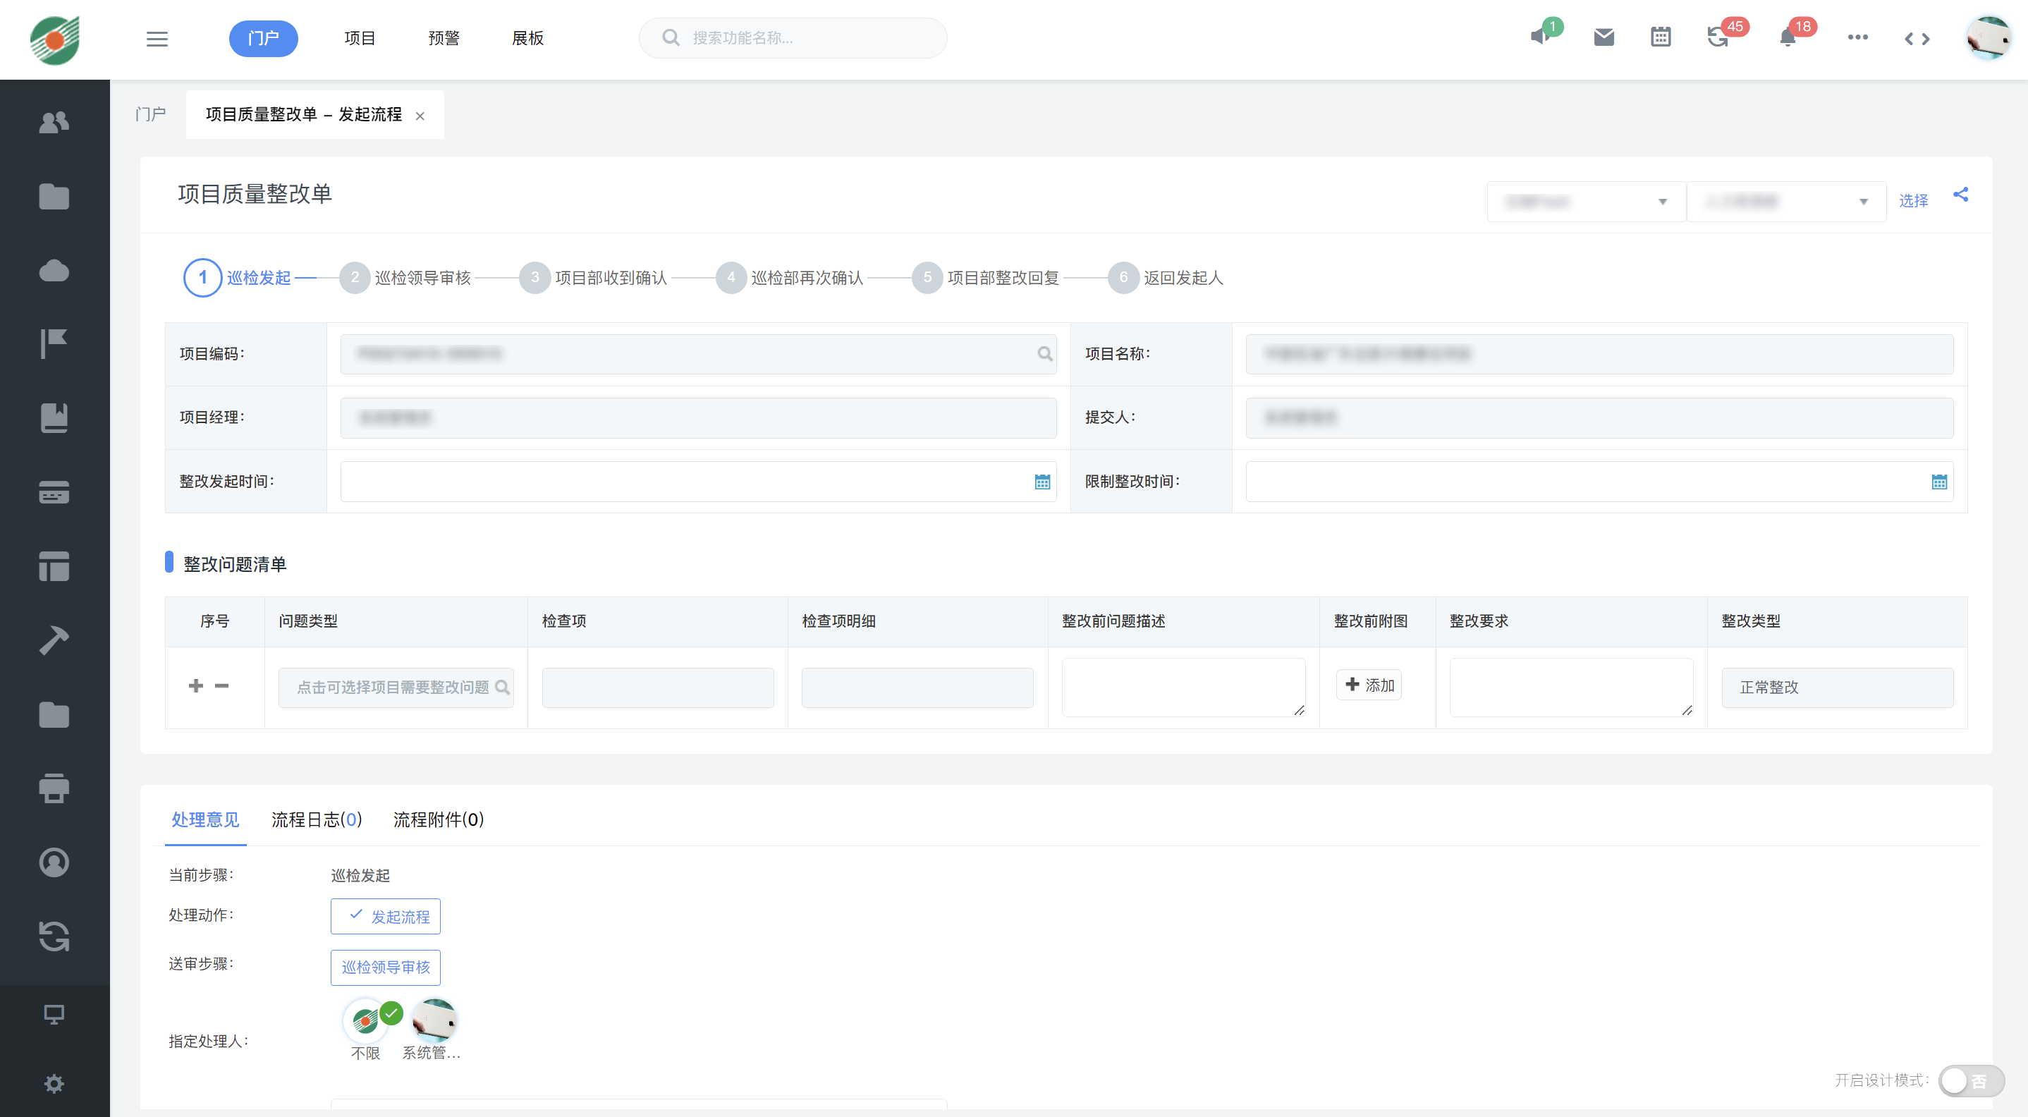Open the top bar calendar icon
The image size is (2028, 1117).
pos(1661,38)
